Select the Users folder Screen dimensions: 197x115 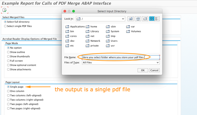coord(112,41)
